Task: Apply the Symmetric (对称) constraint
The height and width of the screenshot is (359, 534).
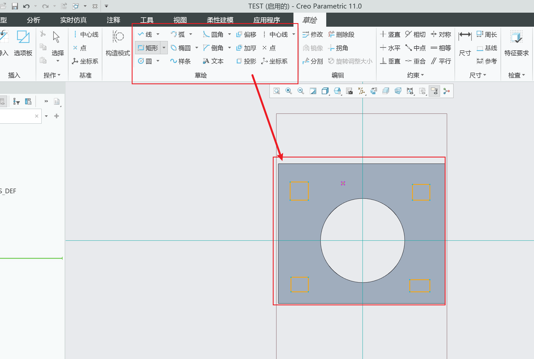Action: (441, 34)
